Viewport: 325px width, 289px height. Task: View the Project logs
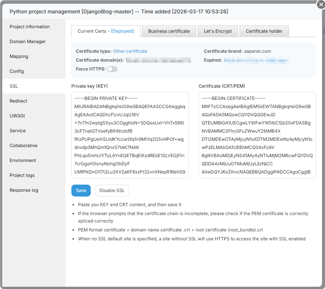(x=22, y=175)
